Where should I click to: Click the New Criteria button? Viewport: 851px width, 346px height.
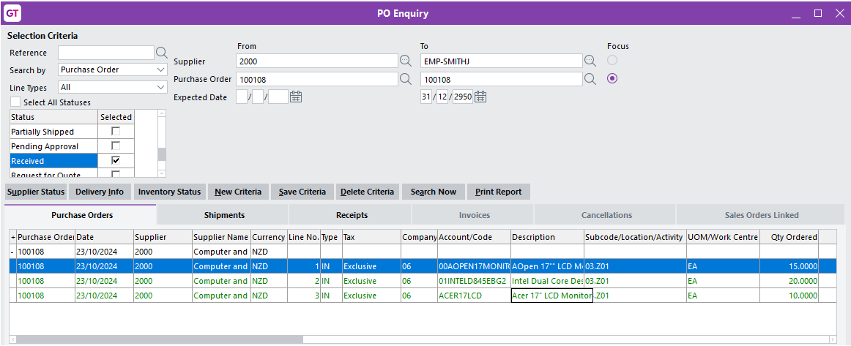tap(238, 192)
